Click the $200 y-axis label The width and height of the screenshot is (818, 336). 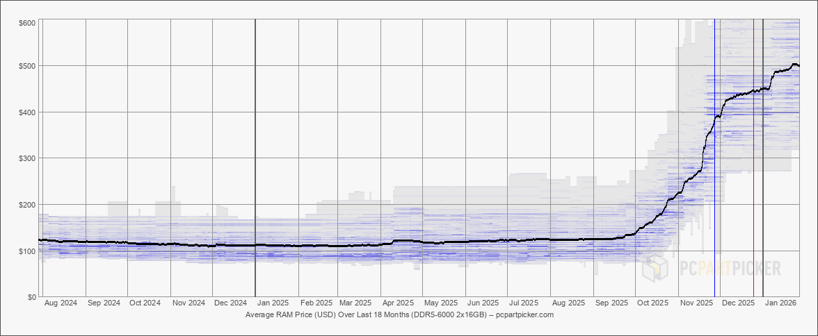coord(29,205)
